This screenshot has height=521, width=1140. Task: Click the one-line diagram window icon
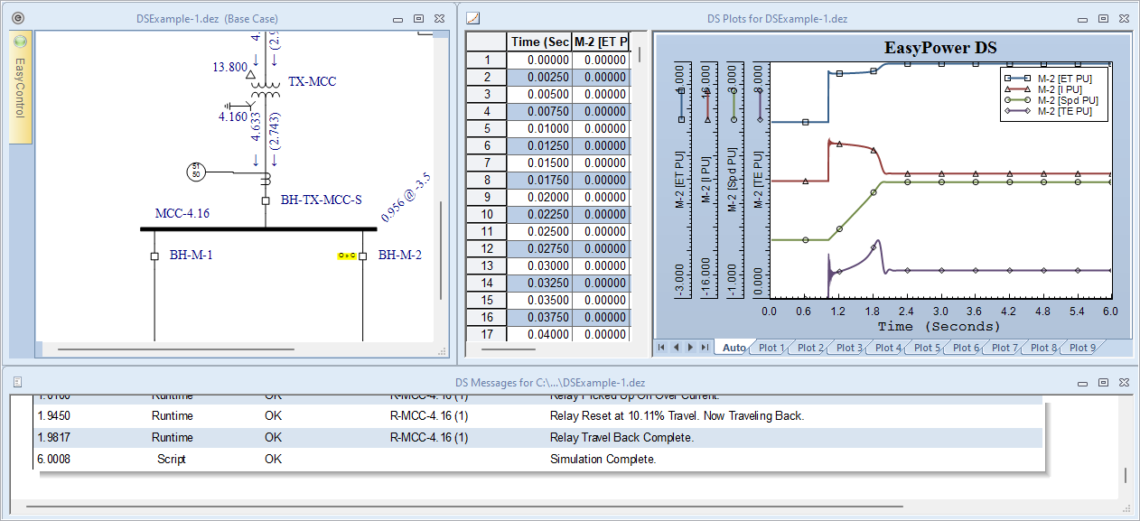click(18, 18)
